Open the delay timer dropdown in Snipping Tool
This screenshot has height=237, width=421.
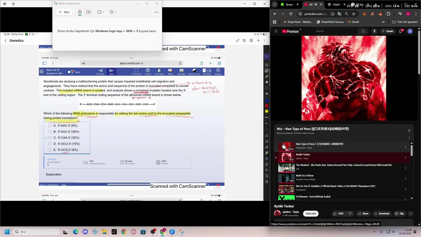point(113,12)
